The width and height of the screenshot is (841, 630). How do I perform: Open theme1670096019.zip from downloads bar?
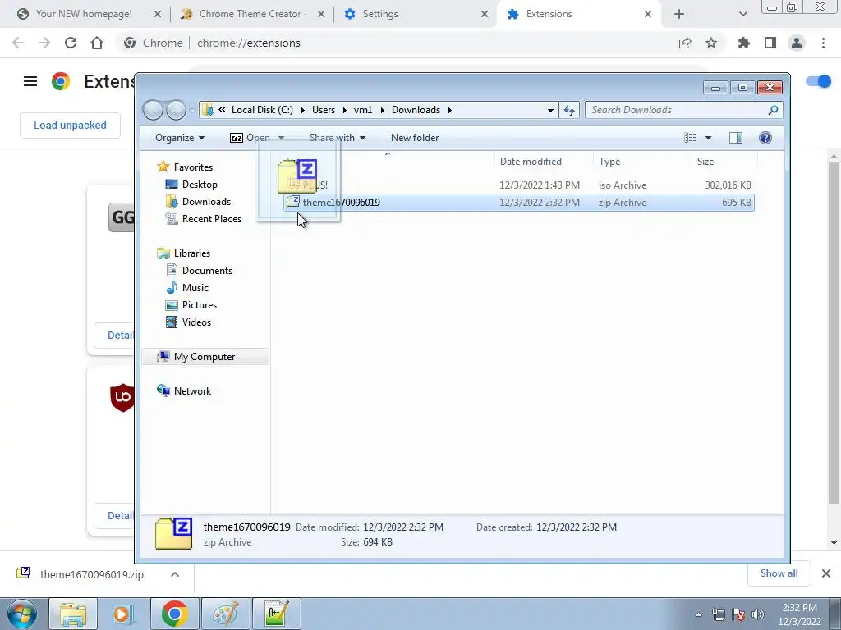tap(92, 574)
